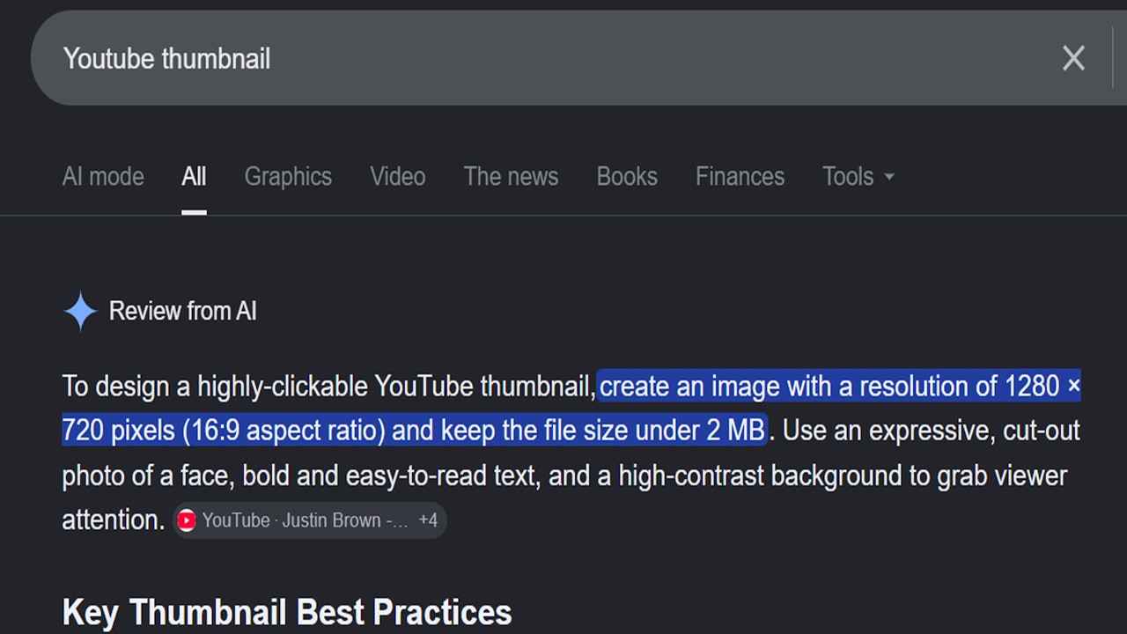Select the All results tab
Viewport: 1127px width, 634px height.
(194, 176)
